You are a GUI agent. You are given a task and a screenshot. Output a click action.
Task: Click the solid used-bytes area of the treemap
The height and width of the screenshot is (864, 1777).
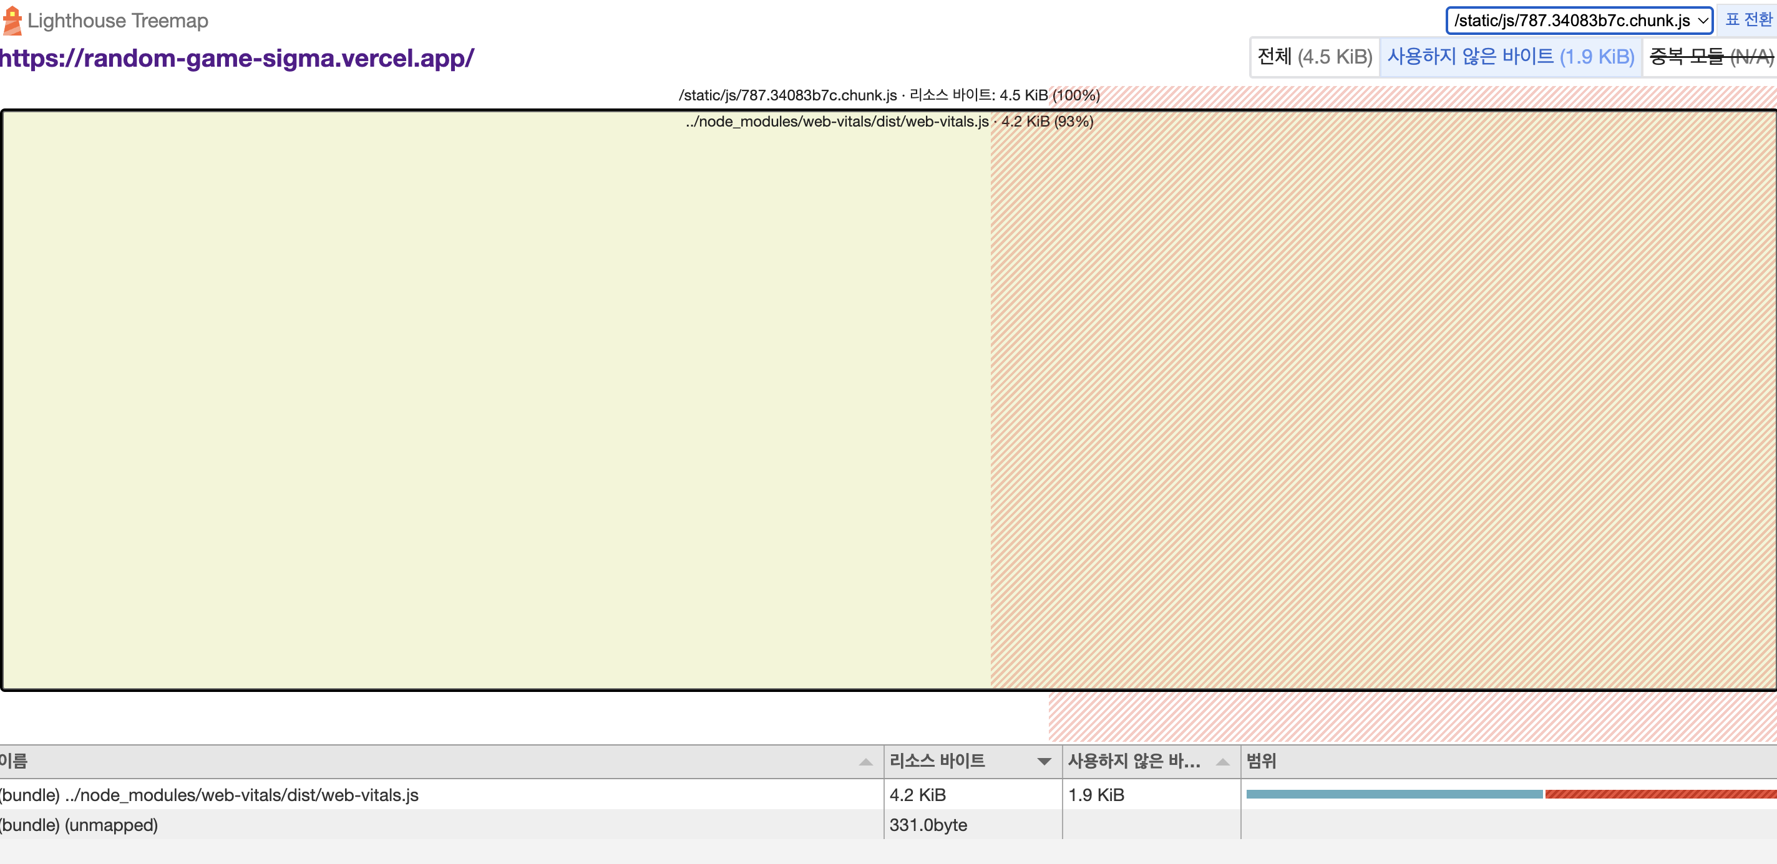497,400
